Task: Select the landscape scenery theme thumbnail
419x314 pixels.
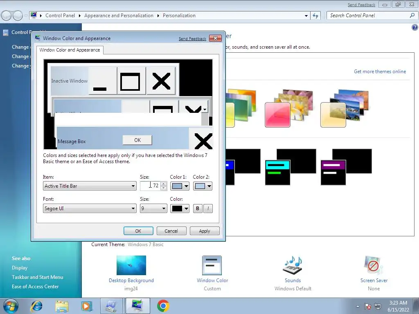Action: click(345, 108)
